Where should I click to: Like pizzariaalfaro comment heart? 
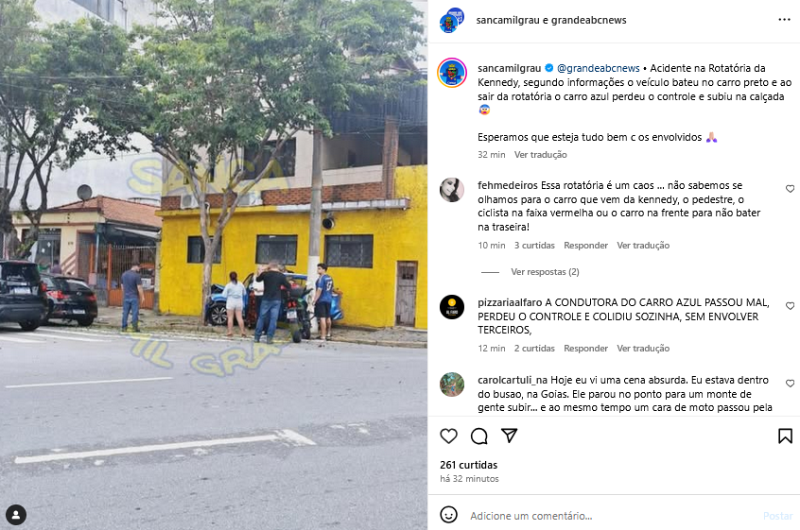click(790, 306)
